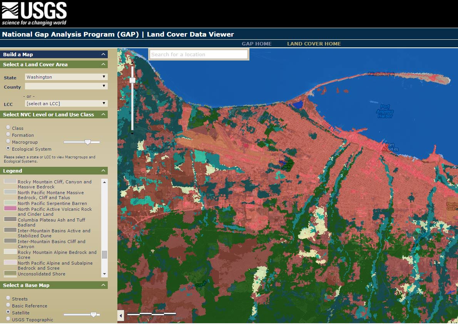Collapse the Build a Map panel
Screen dimensions: 458x324
(x=103, y=55)
